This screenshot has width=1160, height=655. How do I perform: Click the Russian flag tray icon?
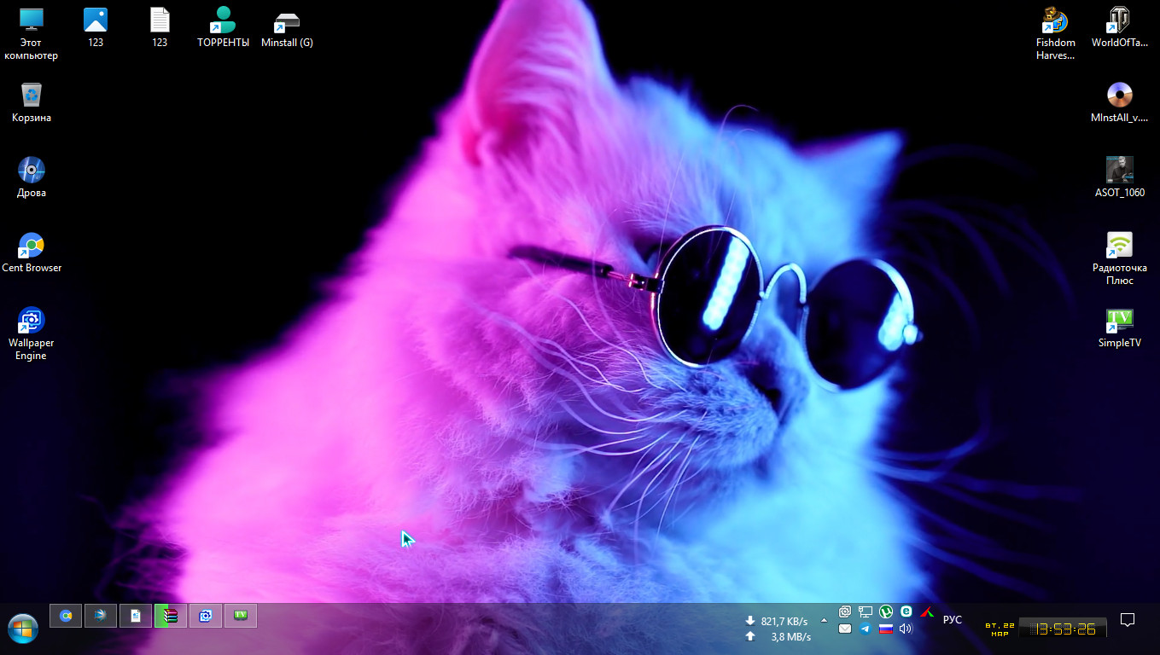(x=886, y=629)
